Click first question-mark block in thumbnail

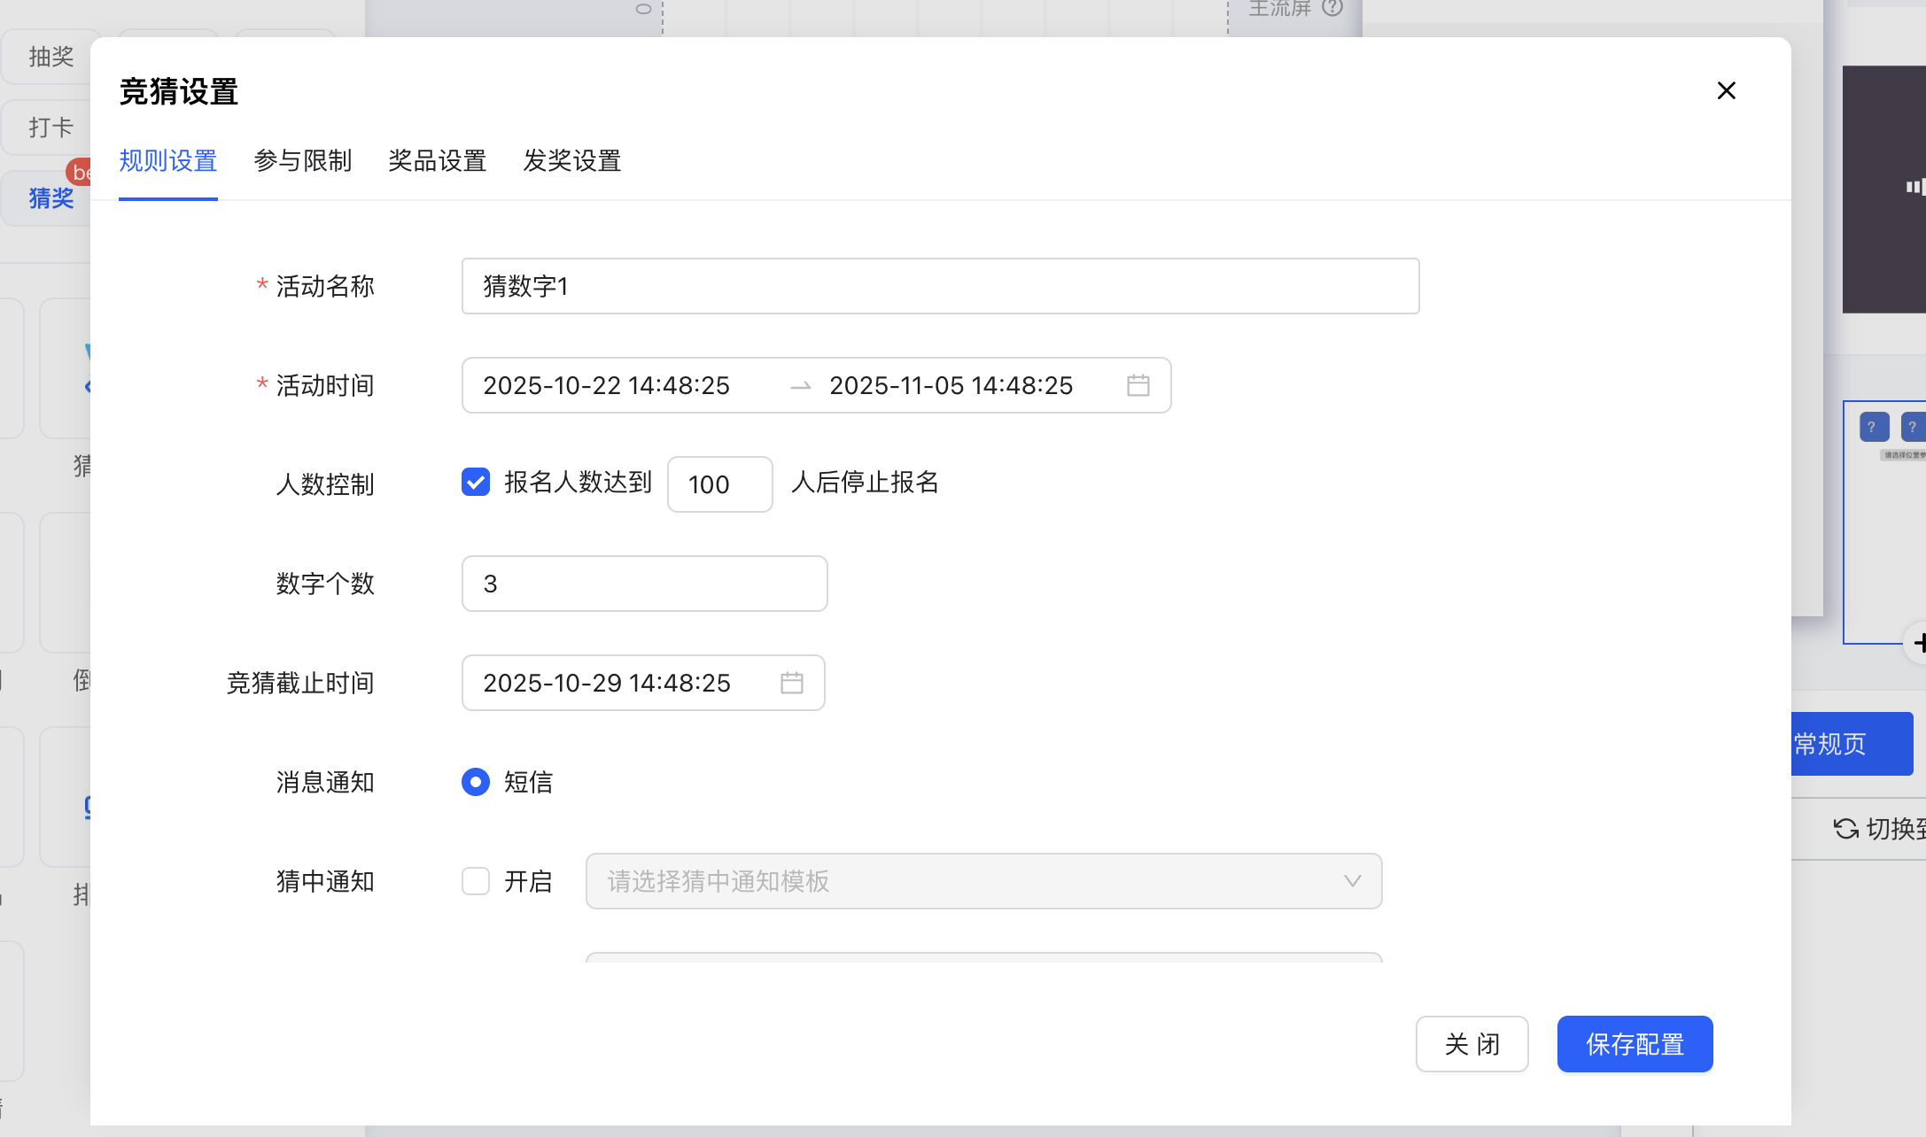point(1873,427)
